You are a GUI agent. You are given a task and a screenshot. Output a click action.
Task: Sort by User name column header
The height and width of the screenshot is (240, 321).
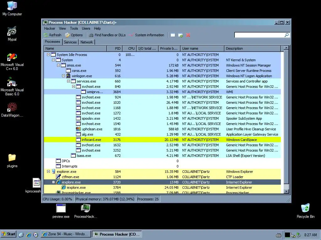pyautogui.click(x=202, y=48)
